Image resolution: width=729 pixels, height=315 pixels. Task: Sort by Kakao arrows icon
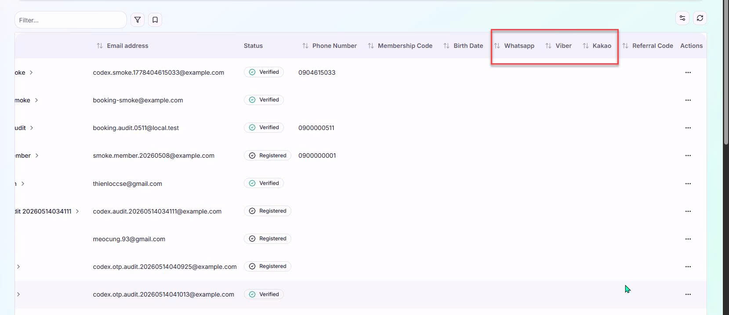(x=586, y=46)
